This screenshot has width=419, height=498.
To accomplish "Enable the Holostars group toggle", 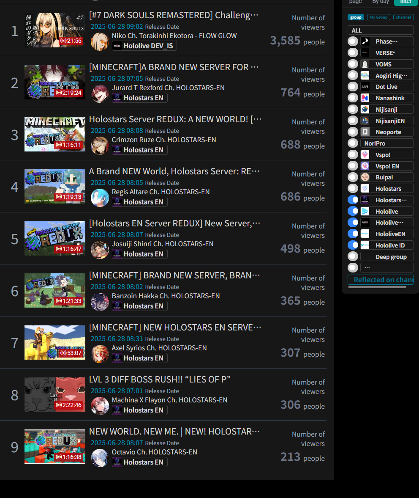I will [353, 189].
